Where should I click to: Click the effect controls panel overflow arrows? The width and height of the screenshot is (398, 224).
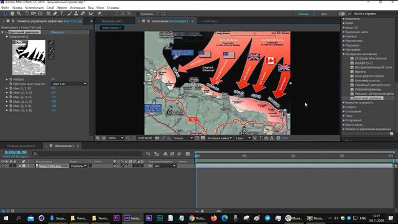91,21
